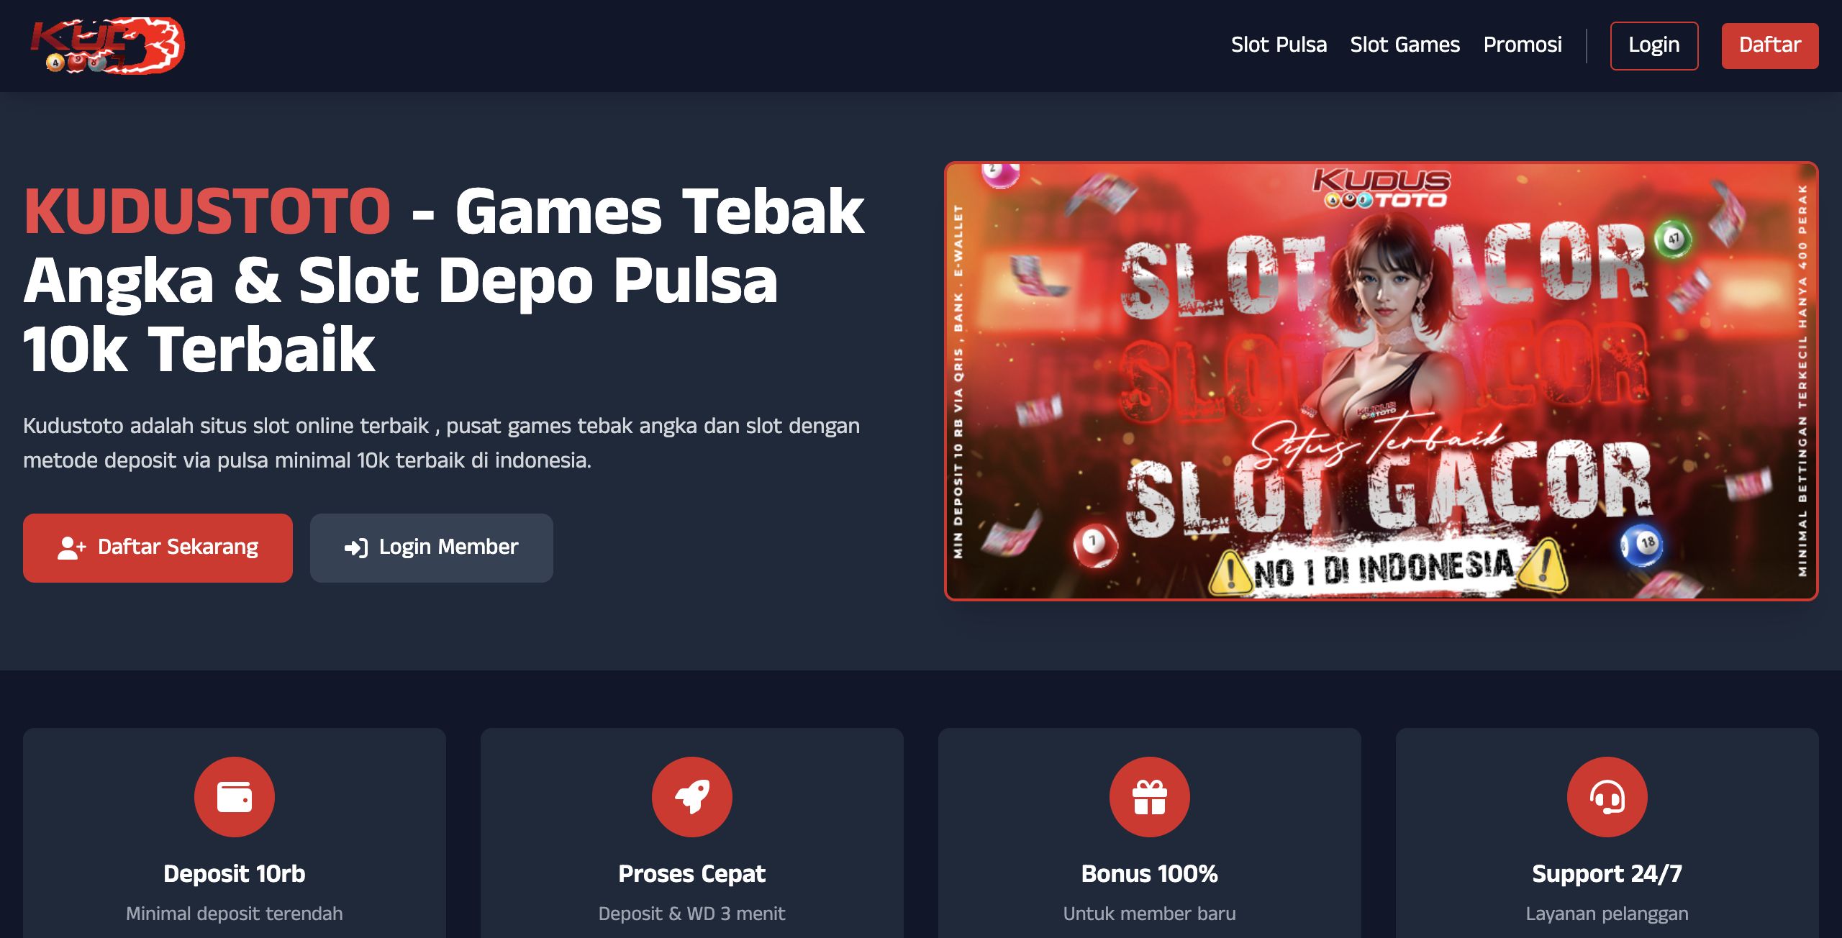Click the gift icon above Bonus 100%
The height and width of the screenshot is (938, 1842).
pos(1150,797)
